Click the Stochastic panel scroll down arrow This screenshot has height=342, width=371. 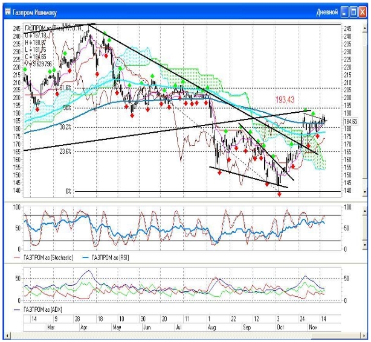364,245
